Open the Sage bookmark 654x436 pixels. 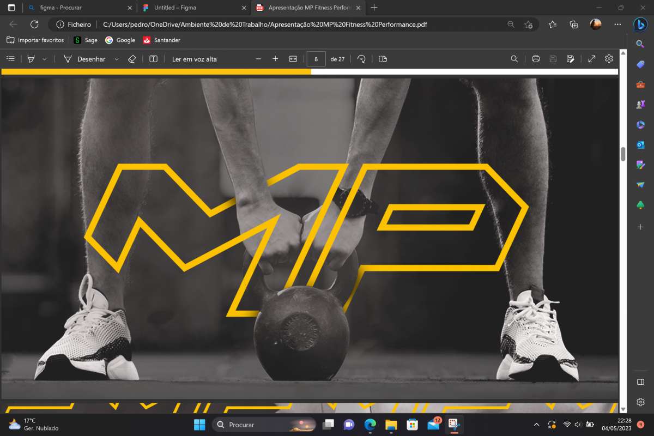(x=86, y=40)
